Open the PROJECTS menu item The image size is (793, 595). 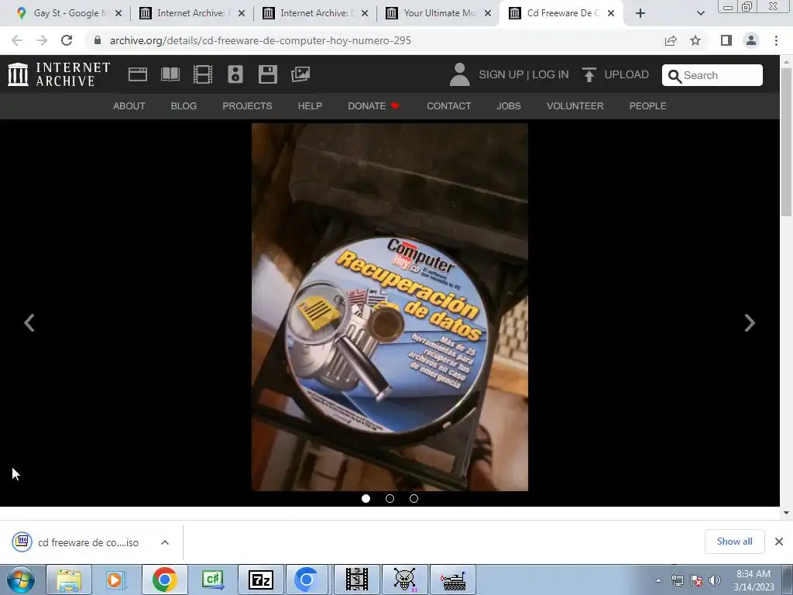click(247, 105)
